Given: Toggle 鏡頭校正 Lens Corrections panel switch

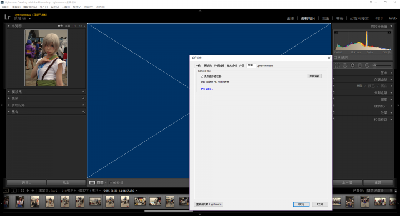Looking at the screenshot, I should click(x=334, y=106).
